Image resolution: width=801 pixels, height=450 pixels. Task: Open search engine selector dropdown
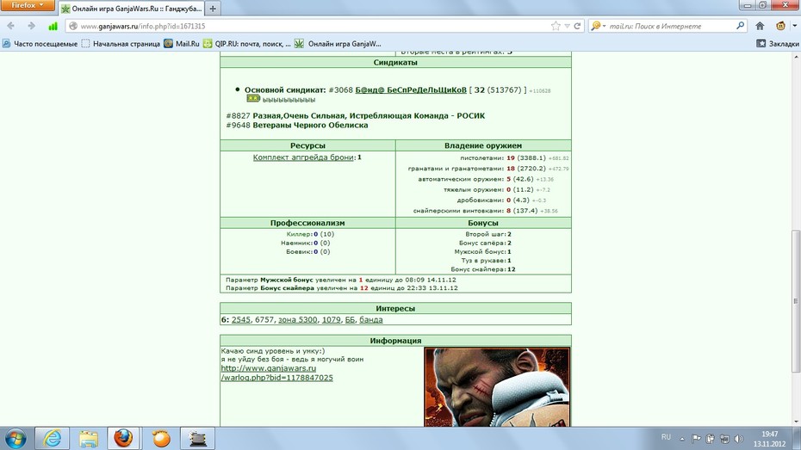pyautogui.click(x=599, y=26)
